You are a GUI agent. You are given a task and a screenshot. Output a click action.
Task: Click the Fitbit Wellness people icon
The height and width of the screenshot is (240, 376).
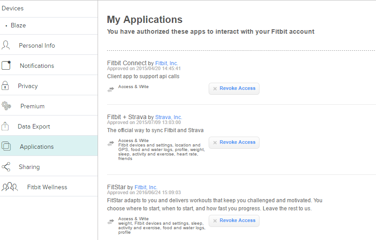pyautogui.click(x=9, y=187)
